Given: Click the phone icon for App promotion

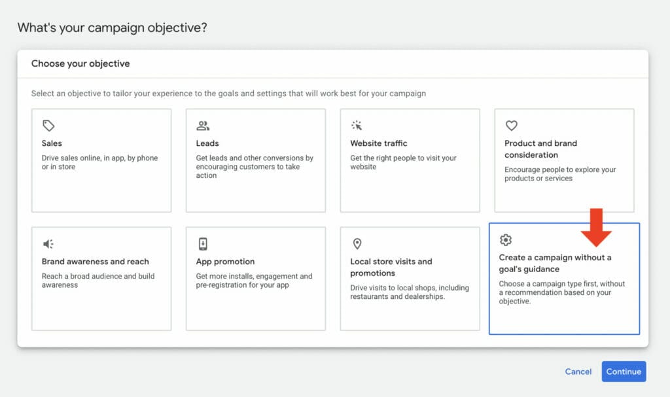Looking at the screenshot, I should tap(203, 243).
